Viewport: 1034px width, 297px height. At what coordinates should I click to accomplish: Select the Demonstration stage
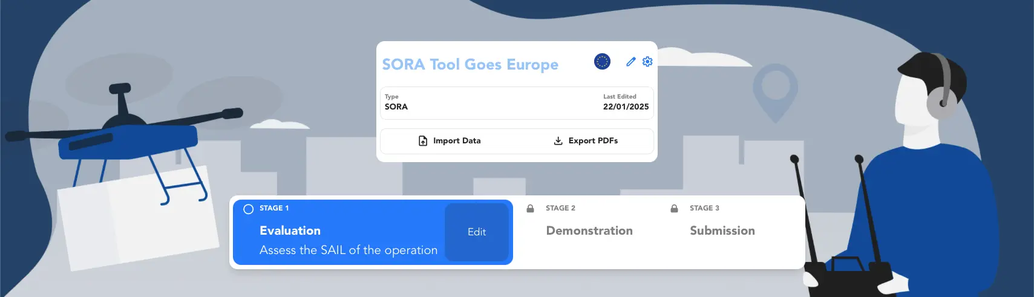[x=589, y=230]
